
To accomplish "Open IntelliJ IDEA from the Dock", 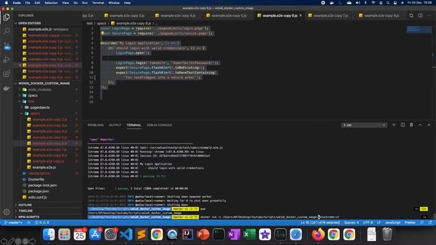I will coord(188,234).
